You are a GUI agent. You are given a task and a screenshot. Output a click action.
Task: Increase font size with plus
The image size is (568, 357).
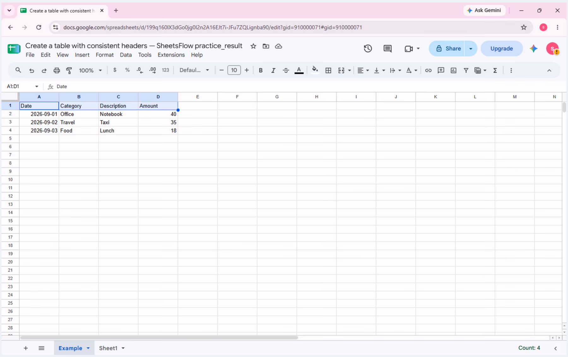point(247,70)
